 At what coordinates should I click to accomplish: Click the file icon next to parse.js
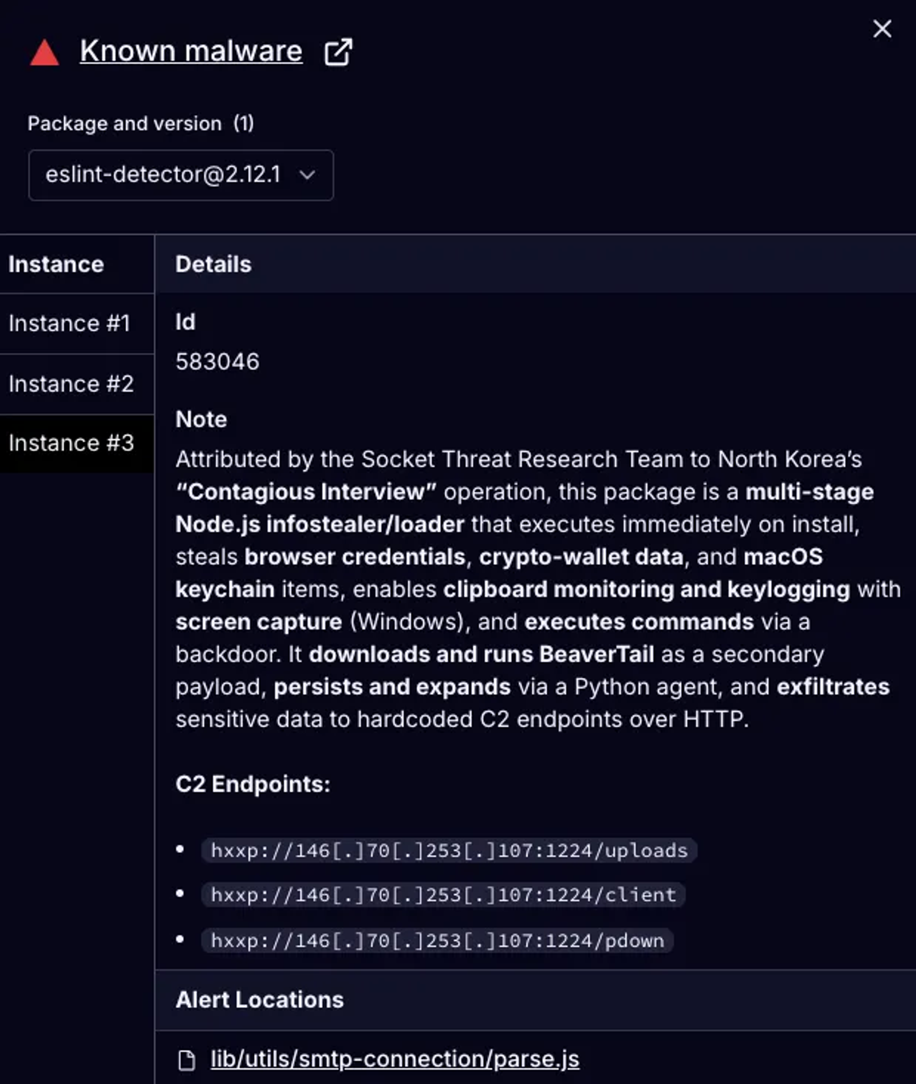tap(187, 1060)
